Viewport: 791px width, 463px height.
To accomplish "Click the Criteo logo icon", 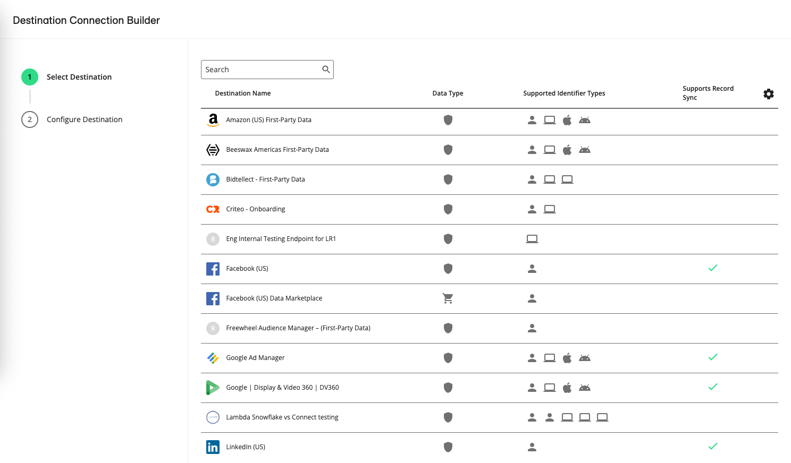I will 213,209.
